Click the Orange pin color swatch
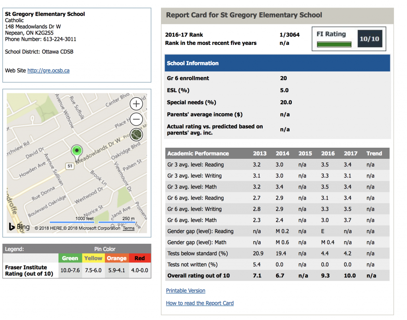This screenshot has width=407, height=320. (116, 258)
